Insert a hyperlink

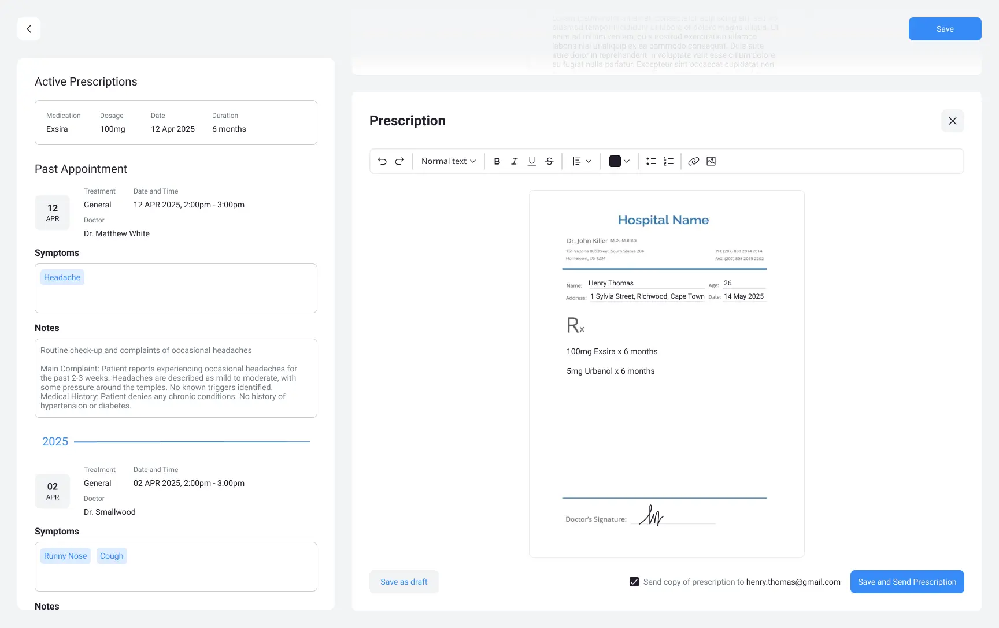(694, 161)
